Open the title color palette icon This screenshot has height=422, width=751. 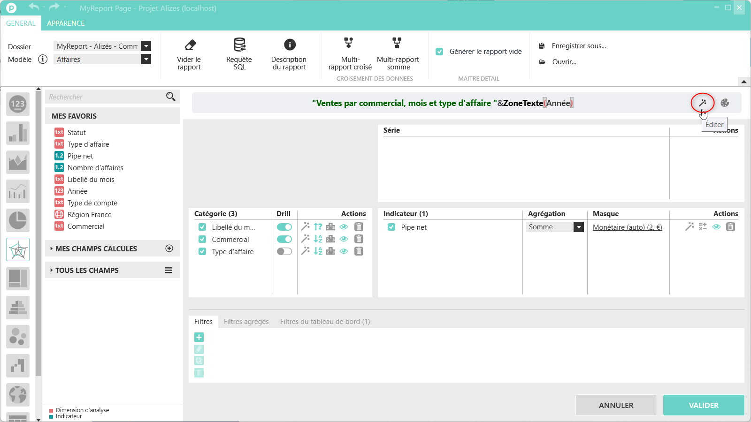pos(725,103)
